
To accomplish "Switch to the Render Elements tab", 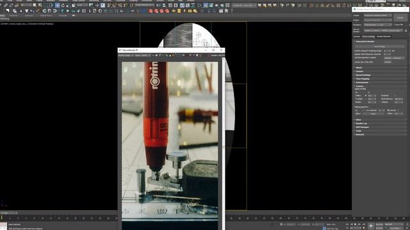I will [384, 36].
